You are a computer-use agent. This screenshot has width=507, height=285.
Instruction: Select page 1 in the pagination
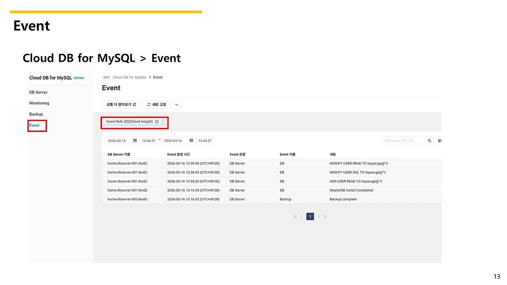[310, 217]
